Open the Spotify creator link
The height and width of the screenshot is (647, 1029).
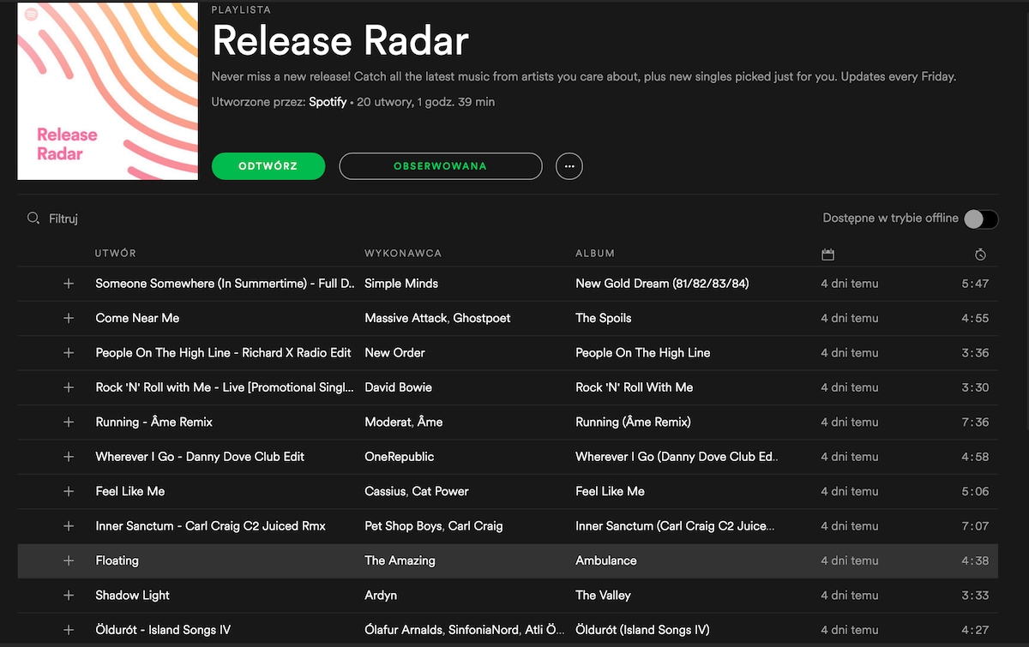[328, 102]
